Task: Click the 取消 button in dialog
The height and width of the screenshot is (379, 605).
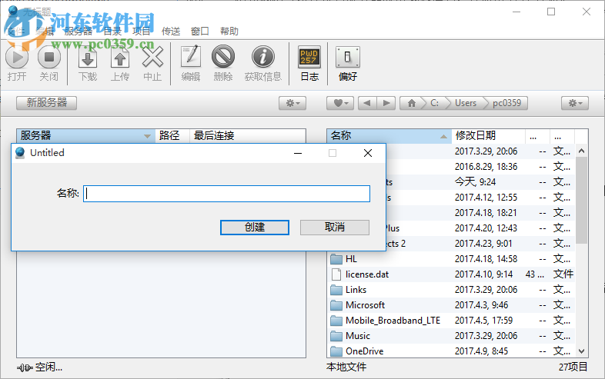Action: coord(335,227)
